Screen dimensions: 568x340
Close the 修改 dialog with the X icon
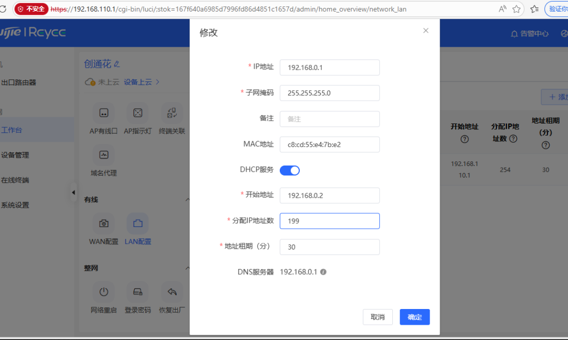tap(425, 31)
